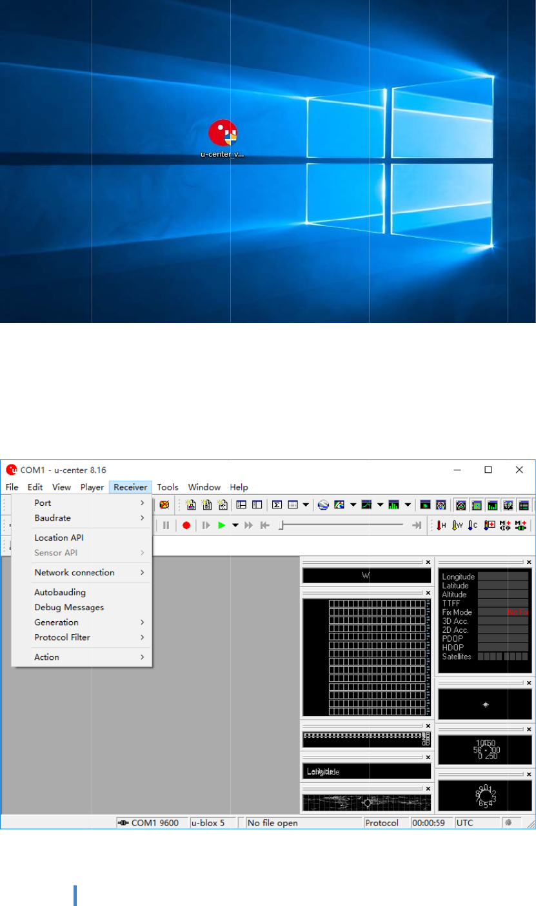Image resolution: width=536 pixels, height=906 pixels.
Task: Click the pause button in player toolbar
Action: (x=166, y=525)
